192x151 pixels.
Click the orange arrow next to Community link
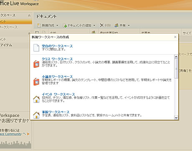click(x=28, y=134)
